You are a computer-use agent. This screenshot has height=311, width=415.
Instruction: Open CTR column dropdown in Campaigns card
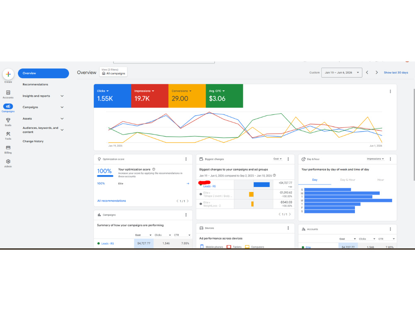click(x=182, y=235)
